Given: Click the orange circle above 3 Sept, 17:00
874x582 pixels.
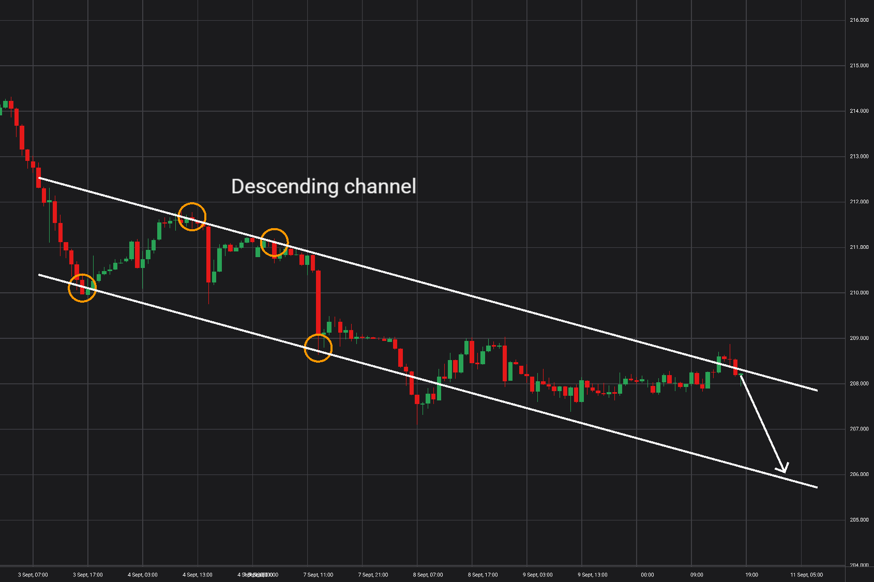Looking at the screenshot, I should point(82,288).
